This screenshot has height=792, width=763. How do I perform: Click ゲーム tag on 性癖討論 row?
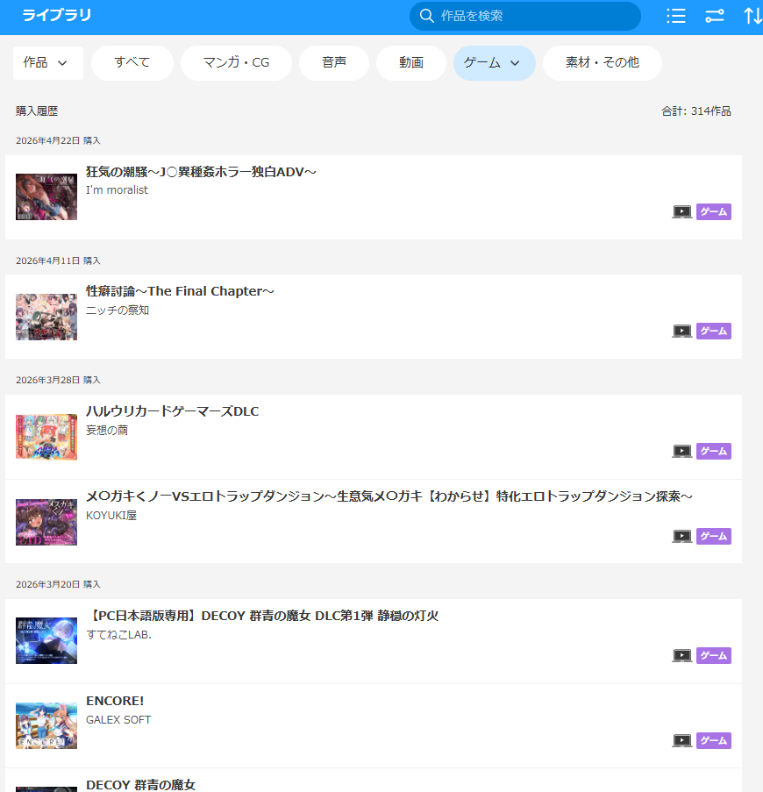coord(714,331)
